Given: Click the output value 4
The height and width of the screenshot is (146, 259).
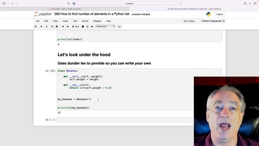Looking at the screenshot, I should (x=58, y=44).
